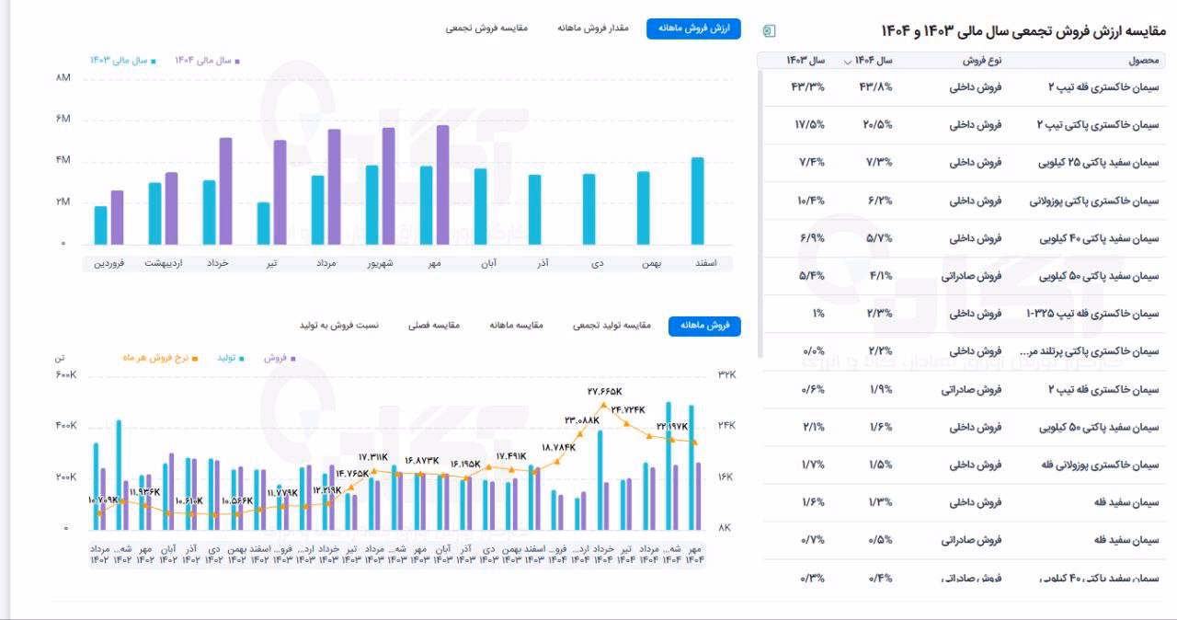Switch to مقایسه تولید تجمعی tab
The height and width of the screenshot is (620, 1177).
[611, 326]
